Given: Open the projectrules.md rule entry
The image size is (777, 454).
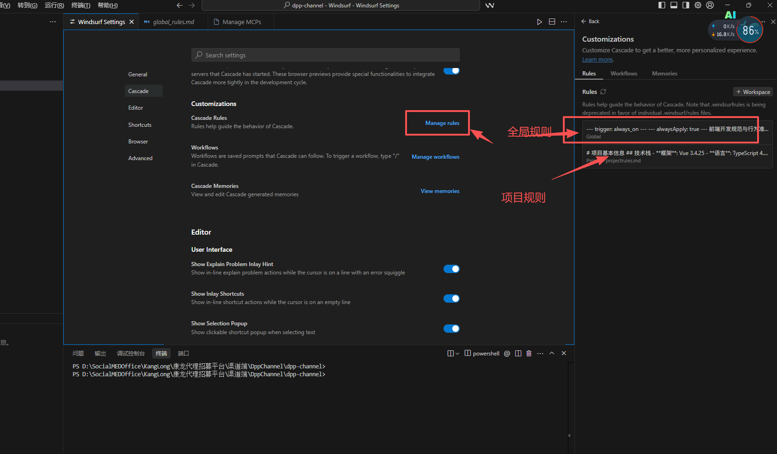Looking at the screenshot, I should [677, 156].
